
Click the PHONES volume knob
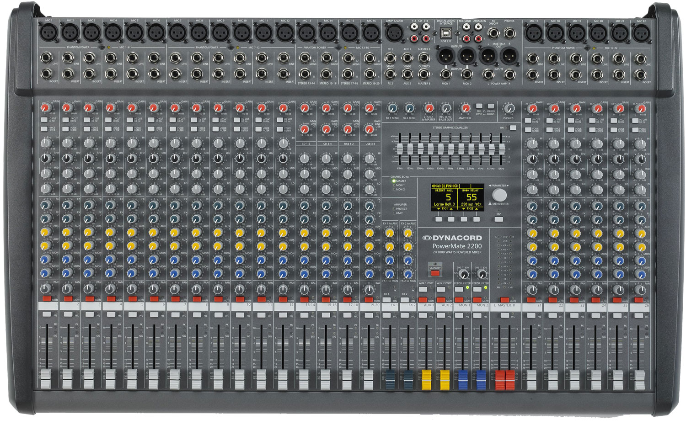pos(509,109)
